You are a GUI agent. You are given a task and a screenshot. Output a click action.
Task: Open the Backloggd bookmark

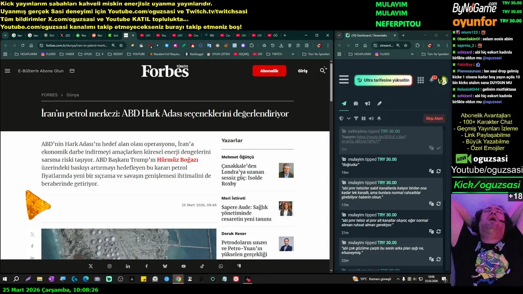coord(194,54)
